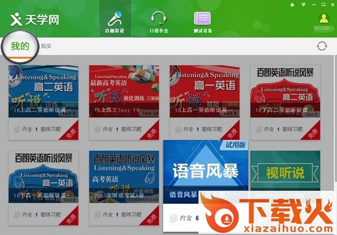The width and height of the screenshot is (337, 235).
Task: Click 内含 1 套练习题 under 16下高二英语
Action: click(283, 129)
